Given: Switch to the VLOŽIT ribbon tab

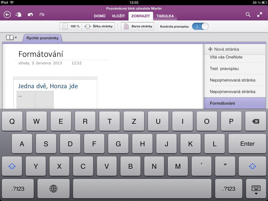Looking at the screenshot, I should 118,16.
